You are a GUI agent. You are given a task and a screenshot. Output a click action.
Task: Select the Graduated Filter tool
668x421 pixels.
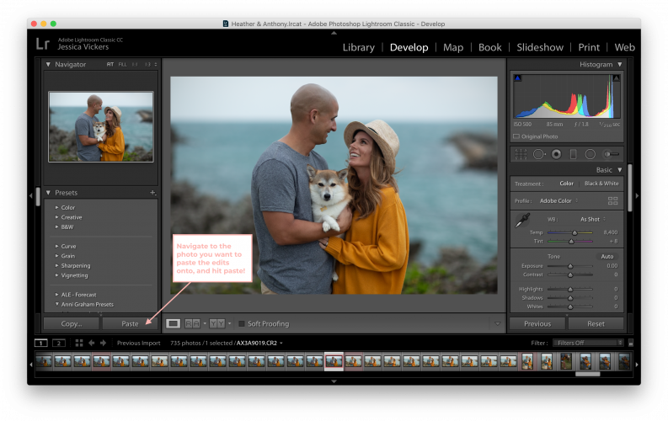click(x=573, y=154)
